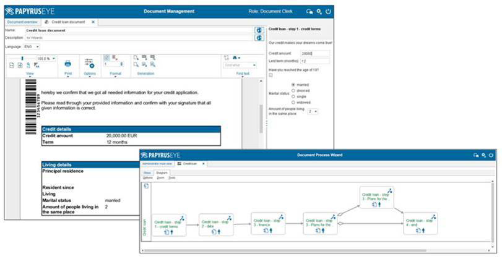
Task: Click the Credit amount input field
Action: [x=314, y=53]
